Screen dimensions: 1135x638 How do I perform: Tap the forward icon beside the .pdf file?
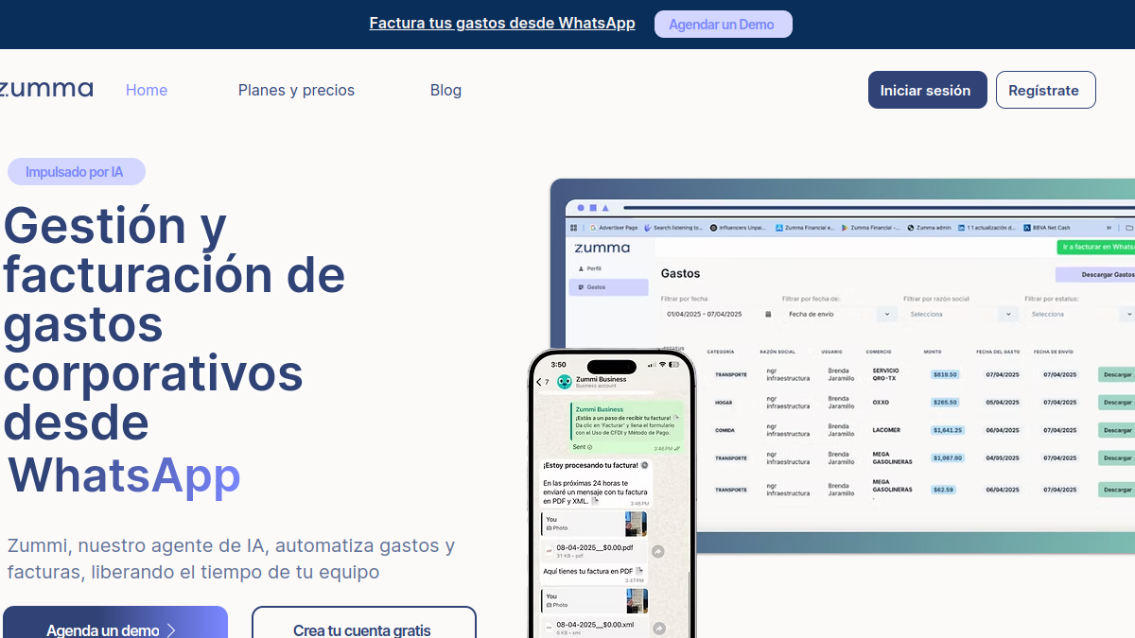coord(658,552)
